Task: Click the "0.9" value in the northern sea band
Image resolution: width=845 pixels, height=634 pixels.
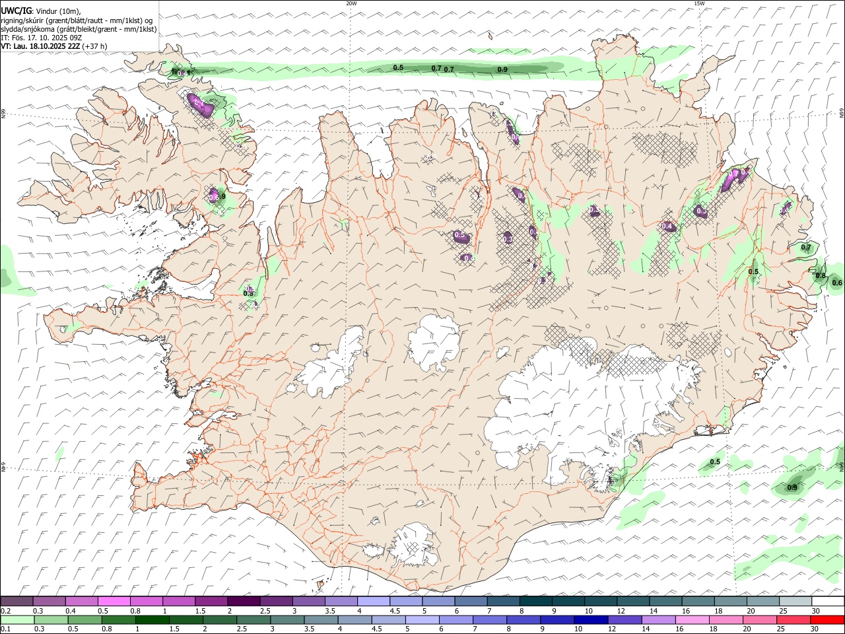Action: click(502, 69)
